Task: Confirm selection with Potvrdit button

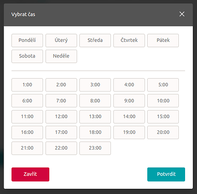Action: pos(166,174)
